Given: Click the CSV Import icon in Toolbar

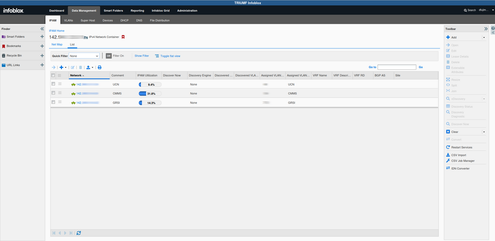Looking at the screenshot, I should pyautogui.click(x=448, y=155).
